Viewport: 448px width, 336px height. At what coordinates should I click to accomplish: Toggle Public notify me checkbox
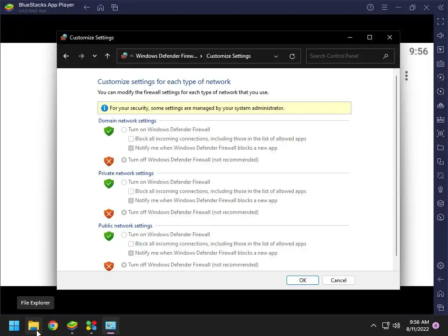tap(131, 253)
